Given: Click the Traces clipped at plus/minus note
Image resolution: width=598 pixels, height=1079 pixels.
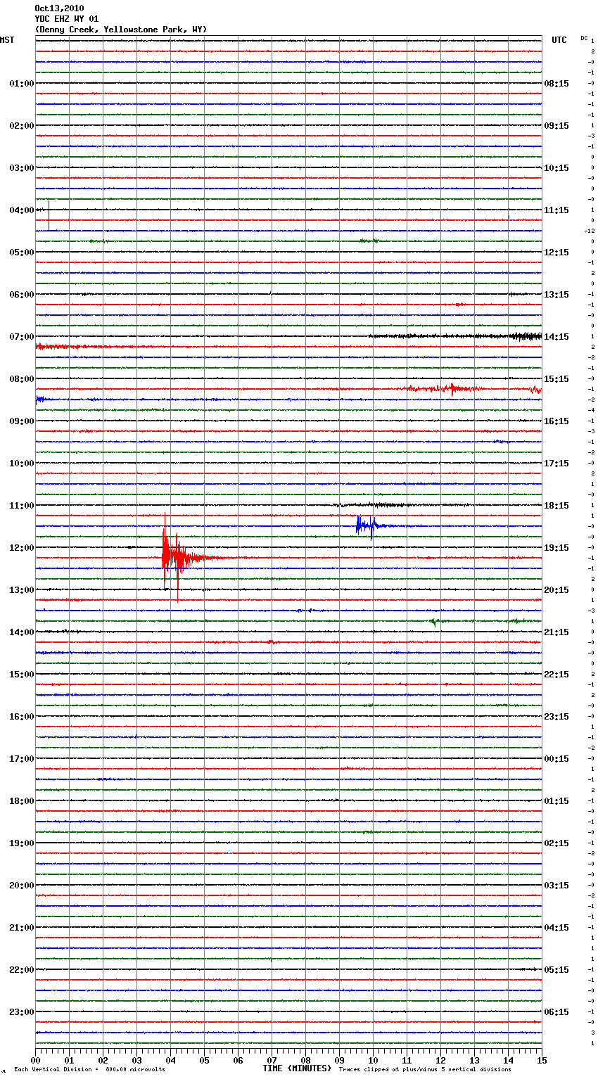Looking at the screenshot, I should coord(425,1070).
